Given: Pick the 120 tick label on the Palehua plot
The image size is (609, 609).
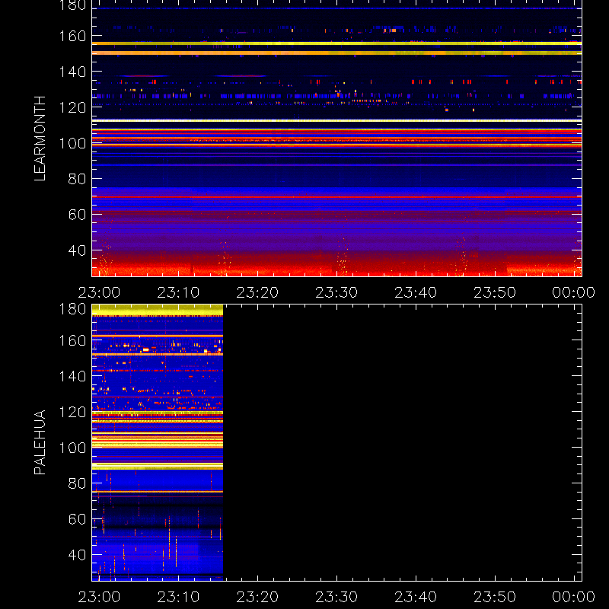Looking at the screenshot, I should (x=72, y=412).
